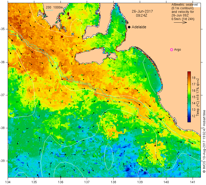Viewport: 206px width, 185px height.
Task: Click the '0.5m/s (1kt 24h)' scale text
Action: (183, 19)
